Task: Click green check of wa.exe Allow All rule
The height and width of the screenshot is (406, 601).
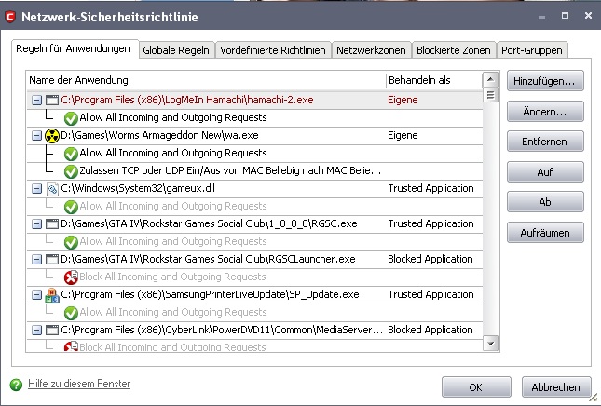Action: coord(71,154)
